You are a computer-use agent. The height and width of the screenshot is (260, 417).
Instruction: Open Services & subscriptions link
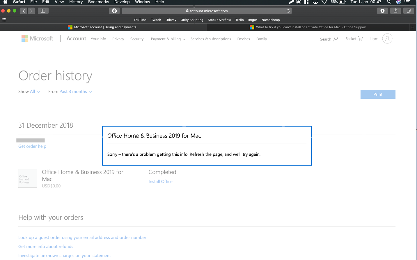click(211, 39)
